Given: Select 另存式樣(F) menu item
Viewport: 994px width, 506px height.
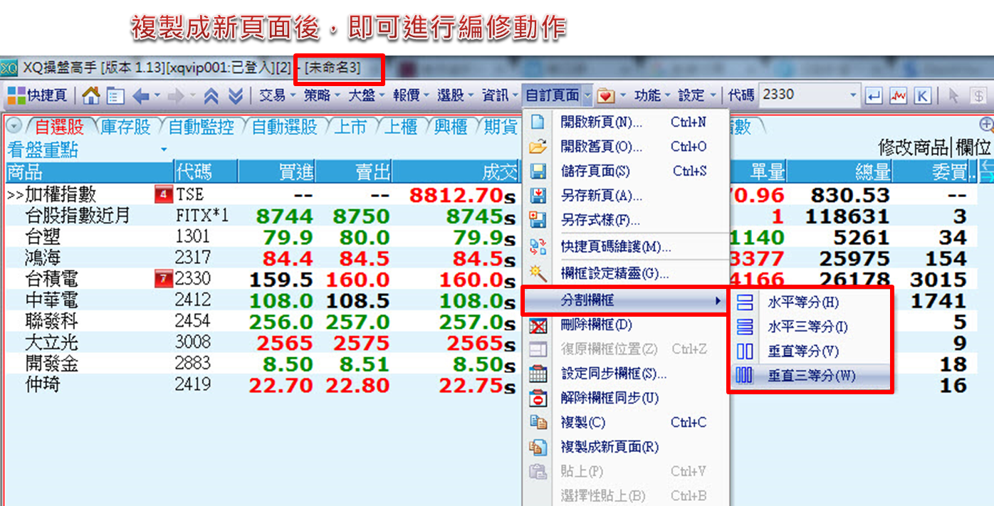Looking at the screenshot, I should point(626,220).
